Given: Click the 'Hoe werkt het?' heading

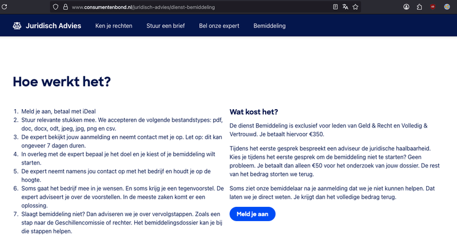Looking at the screenshot, I should pyautogui.click(x=62, y=82).
